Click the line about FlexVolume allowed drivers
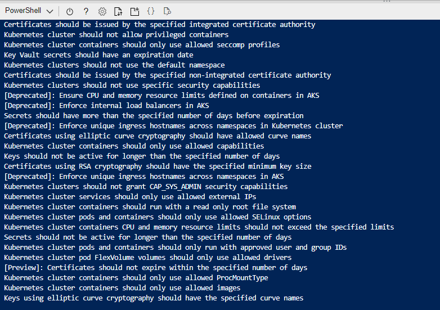 pyautogui.click(x=147, y=258)
